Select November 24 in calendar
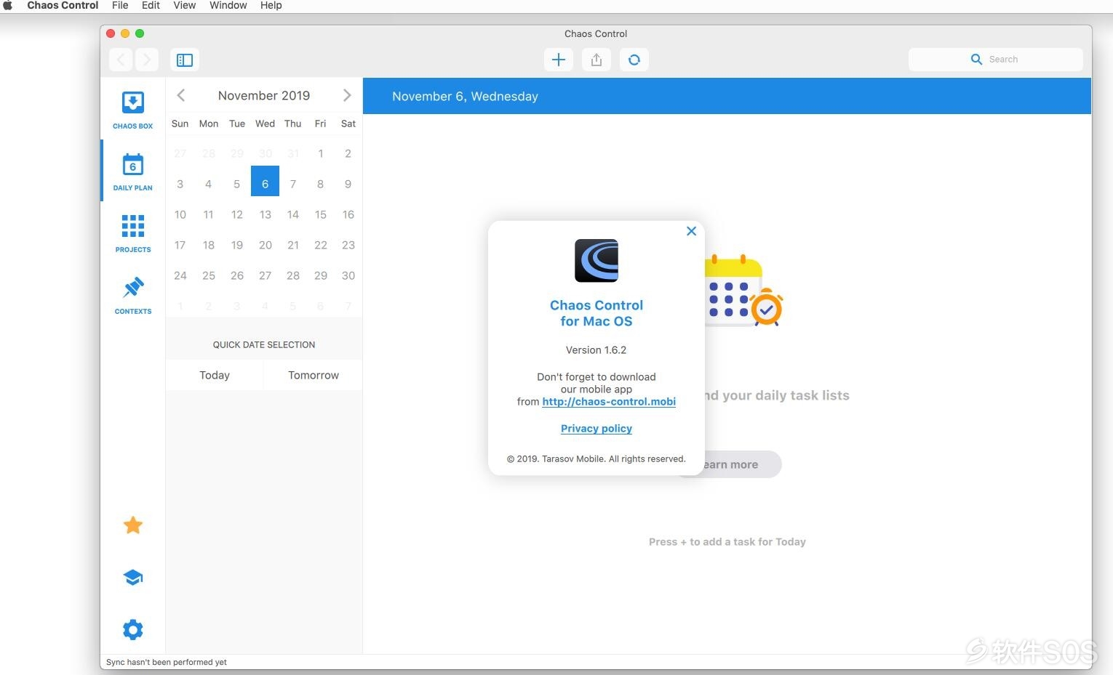Image resolution: width=1113 pixels, height=675 pixels. click(x=180, y=275)
